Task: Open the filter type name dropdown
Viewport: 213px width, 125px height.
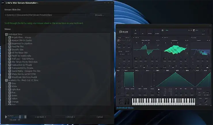Action: tap(199, 40)
